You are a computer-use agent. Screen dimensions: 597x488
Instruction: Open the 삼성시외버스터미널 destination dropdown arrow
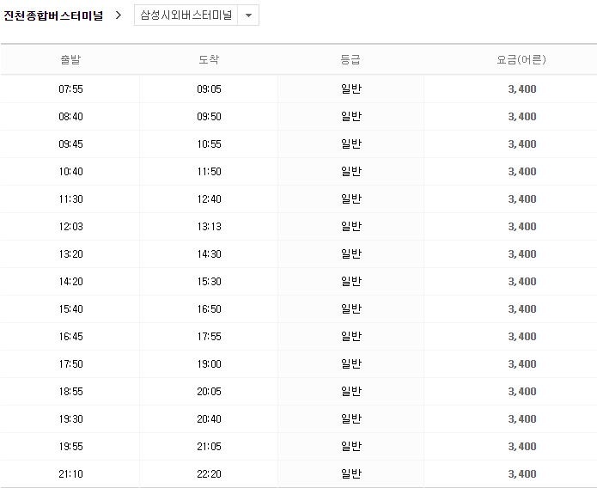tap(248, 15)
